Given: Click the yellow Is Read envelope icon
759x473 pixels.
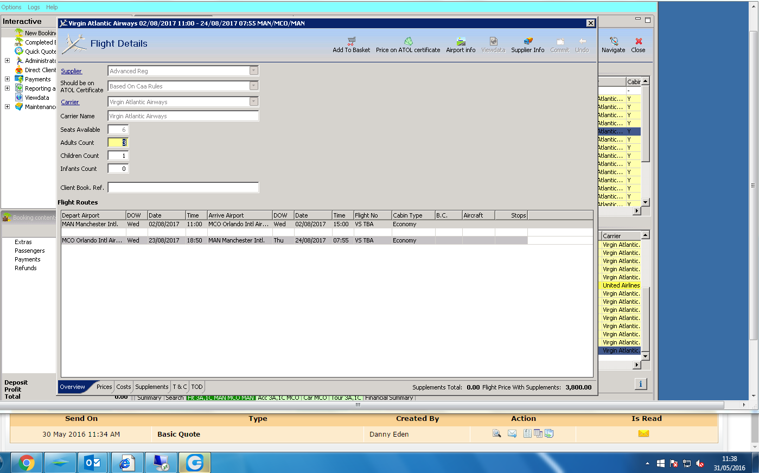Looking at the screenshot, I should click(643, 433).
